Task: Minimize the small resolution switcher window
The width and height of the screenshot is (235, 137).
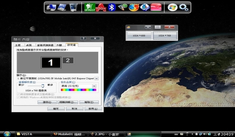Action: pos(148,27)
